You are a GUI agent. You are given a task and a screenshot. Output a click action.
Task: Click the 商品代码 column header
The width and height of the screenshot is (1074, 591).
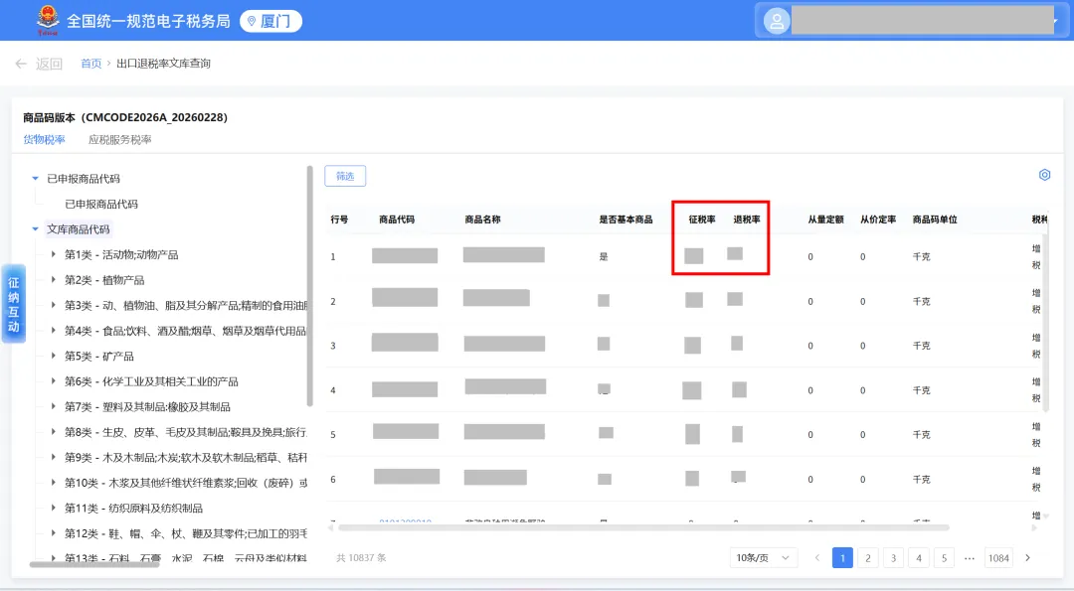397,219
